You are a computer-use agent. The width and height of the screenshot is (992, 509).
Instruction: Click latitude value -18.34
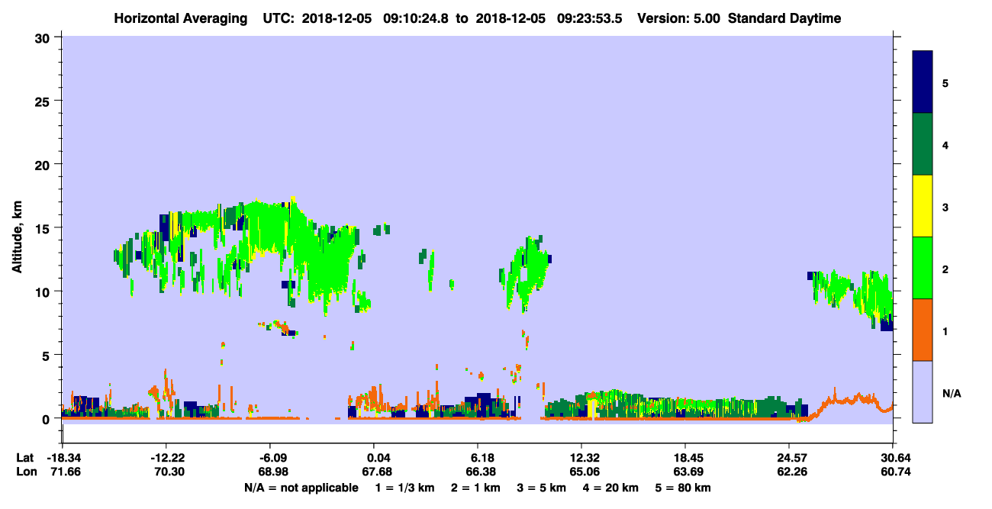pyautogui.click(x=64, y=457)
